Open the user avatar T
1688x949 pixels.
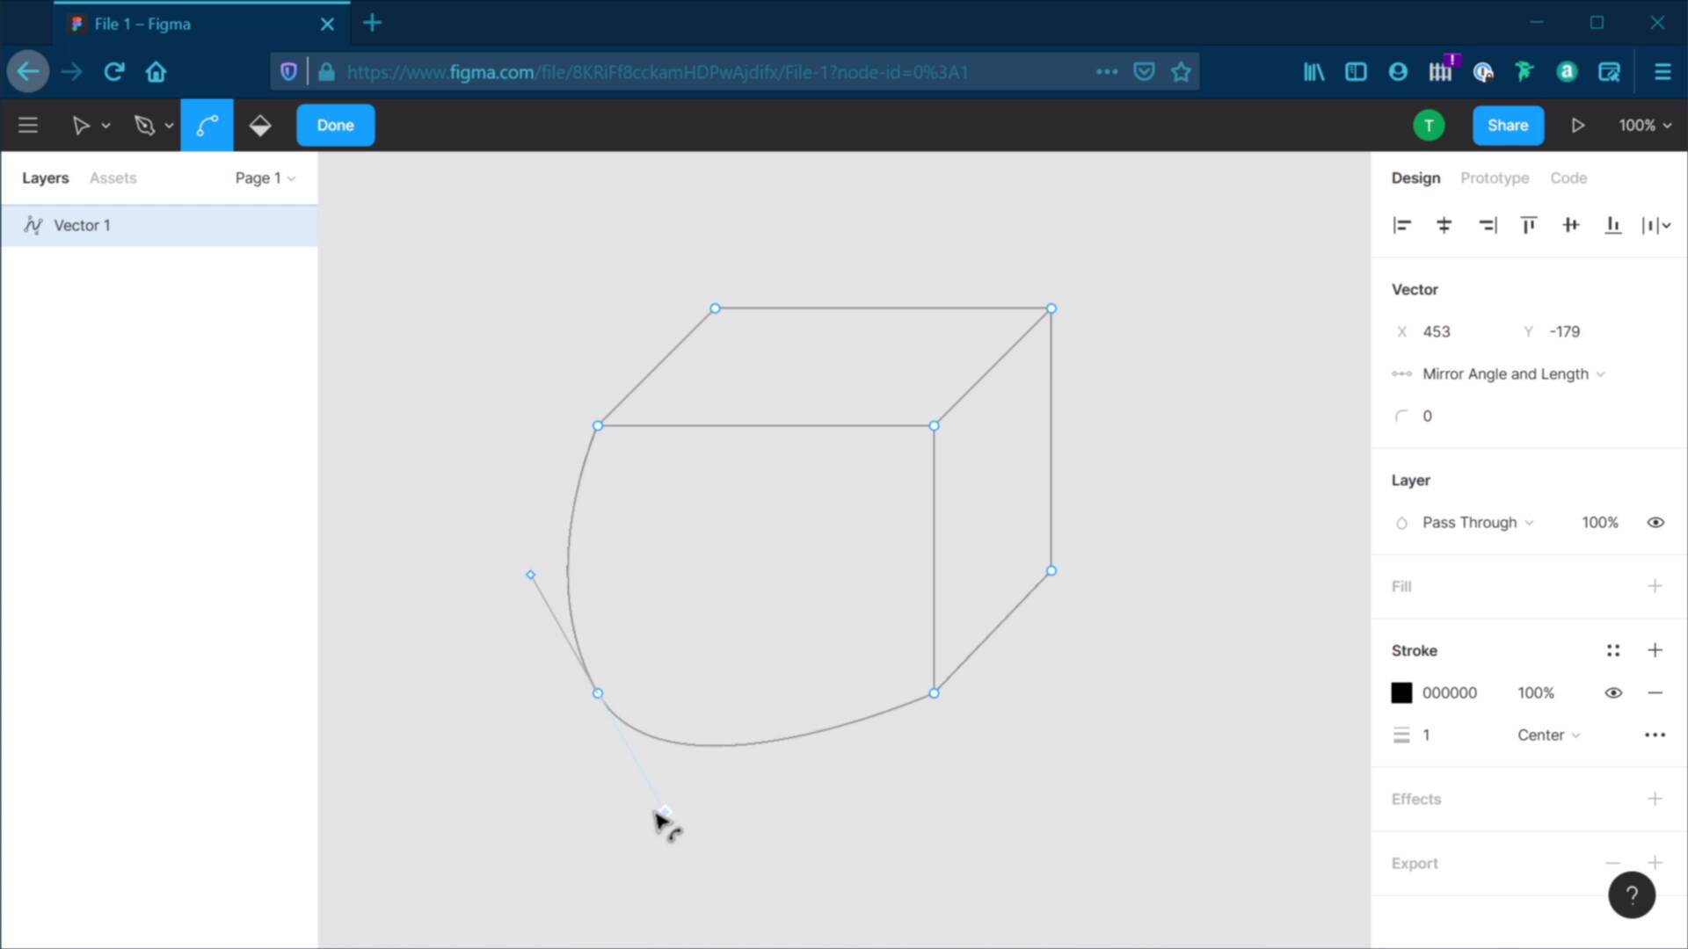tap(1429, 126)
